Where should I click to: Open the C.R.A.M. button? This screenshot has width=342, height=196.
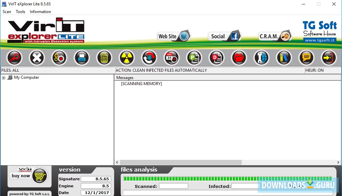[x=275, y=36]
